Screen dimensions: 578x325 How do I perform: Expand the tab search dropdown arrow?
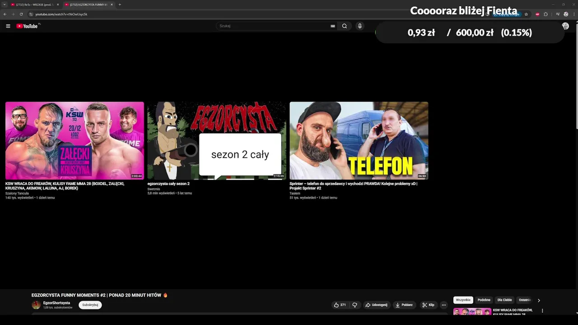4,5
